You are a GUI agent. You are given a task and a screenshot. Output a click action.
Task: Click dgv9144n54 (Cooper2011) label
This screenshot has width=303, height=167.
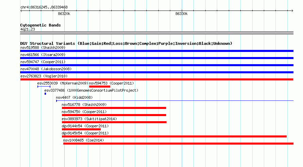pyautogui.click(x=85, y=126)
